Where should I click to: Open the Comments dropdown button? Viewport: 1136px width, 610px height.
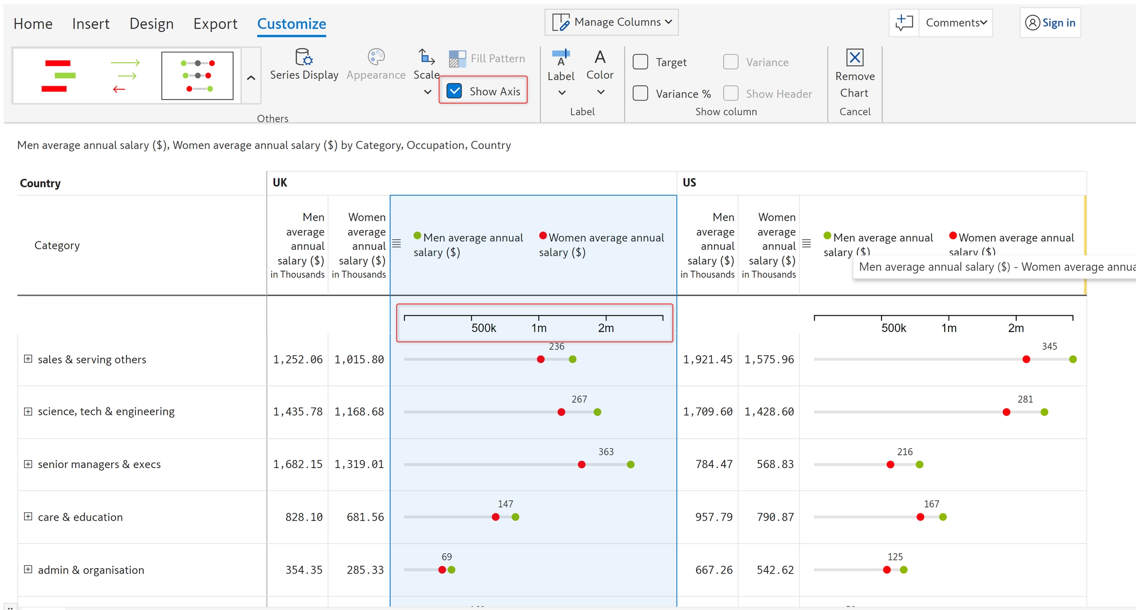pos(956,23)
